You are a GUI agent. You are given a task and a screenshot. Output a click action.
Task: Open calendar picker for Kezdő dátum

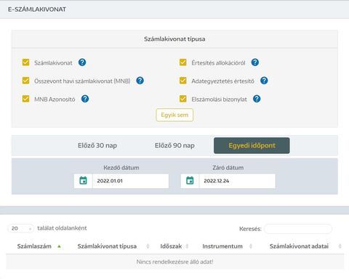[x=83, y=181]
